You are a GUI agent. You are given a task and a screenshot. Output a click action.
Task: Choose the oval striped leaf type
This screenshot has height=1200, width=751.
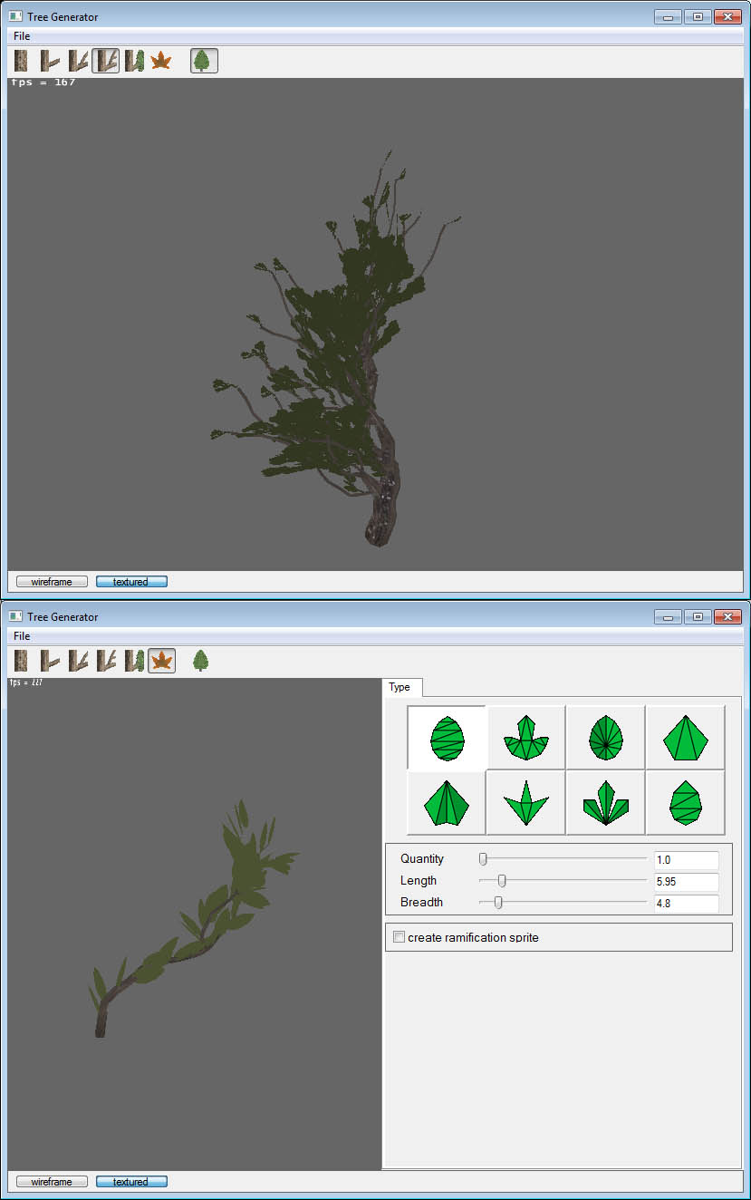(447, 738)
